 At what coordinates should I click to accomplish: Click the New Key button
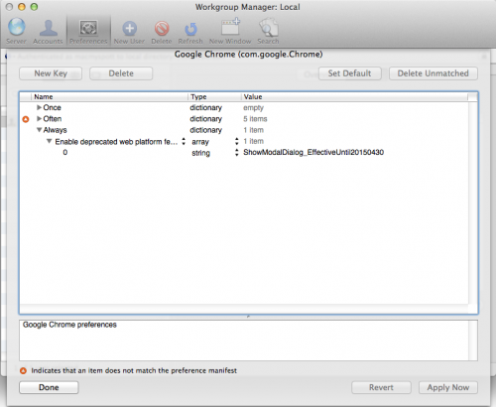point(51,73)
